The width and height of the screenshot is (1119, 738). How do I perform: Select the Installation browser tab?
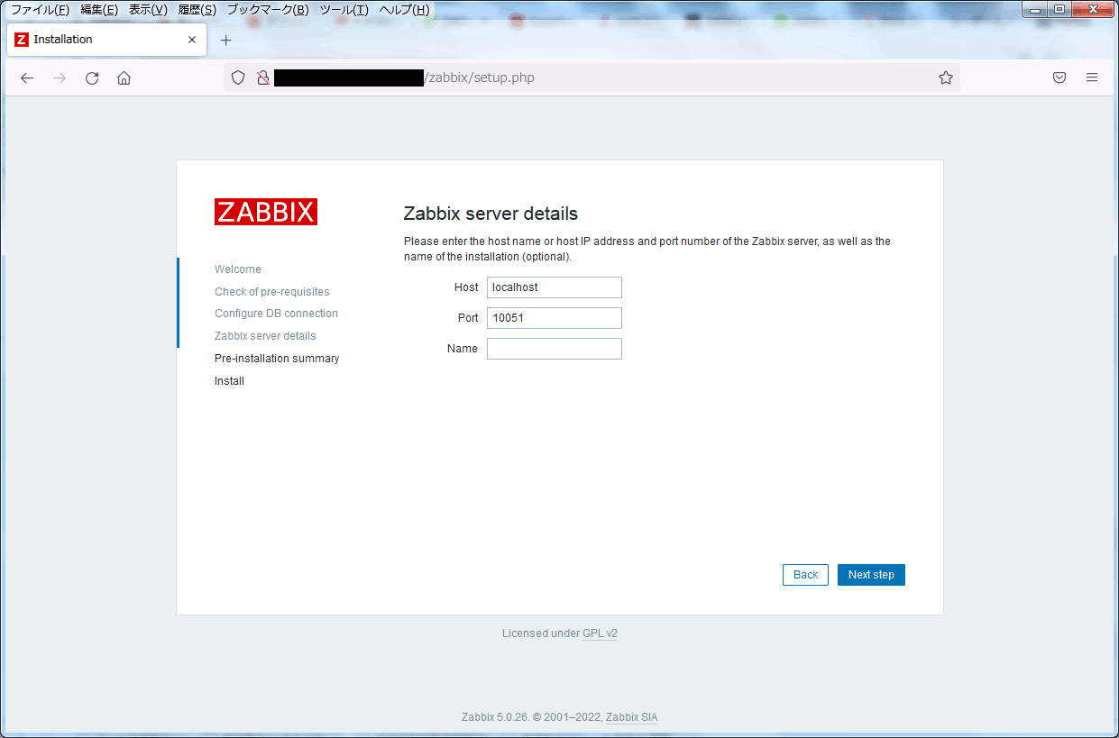tap(99, 40)
